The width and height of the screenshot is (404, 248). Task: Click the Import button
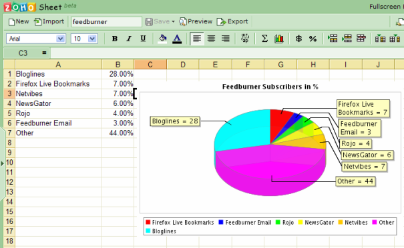point(49,21)
